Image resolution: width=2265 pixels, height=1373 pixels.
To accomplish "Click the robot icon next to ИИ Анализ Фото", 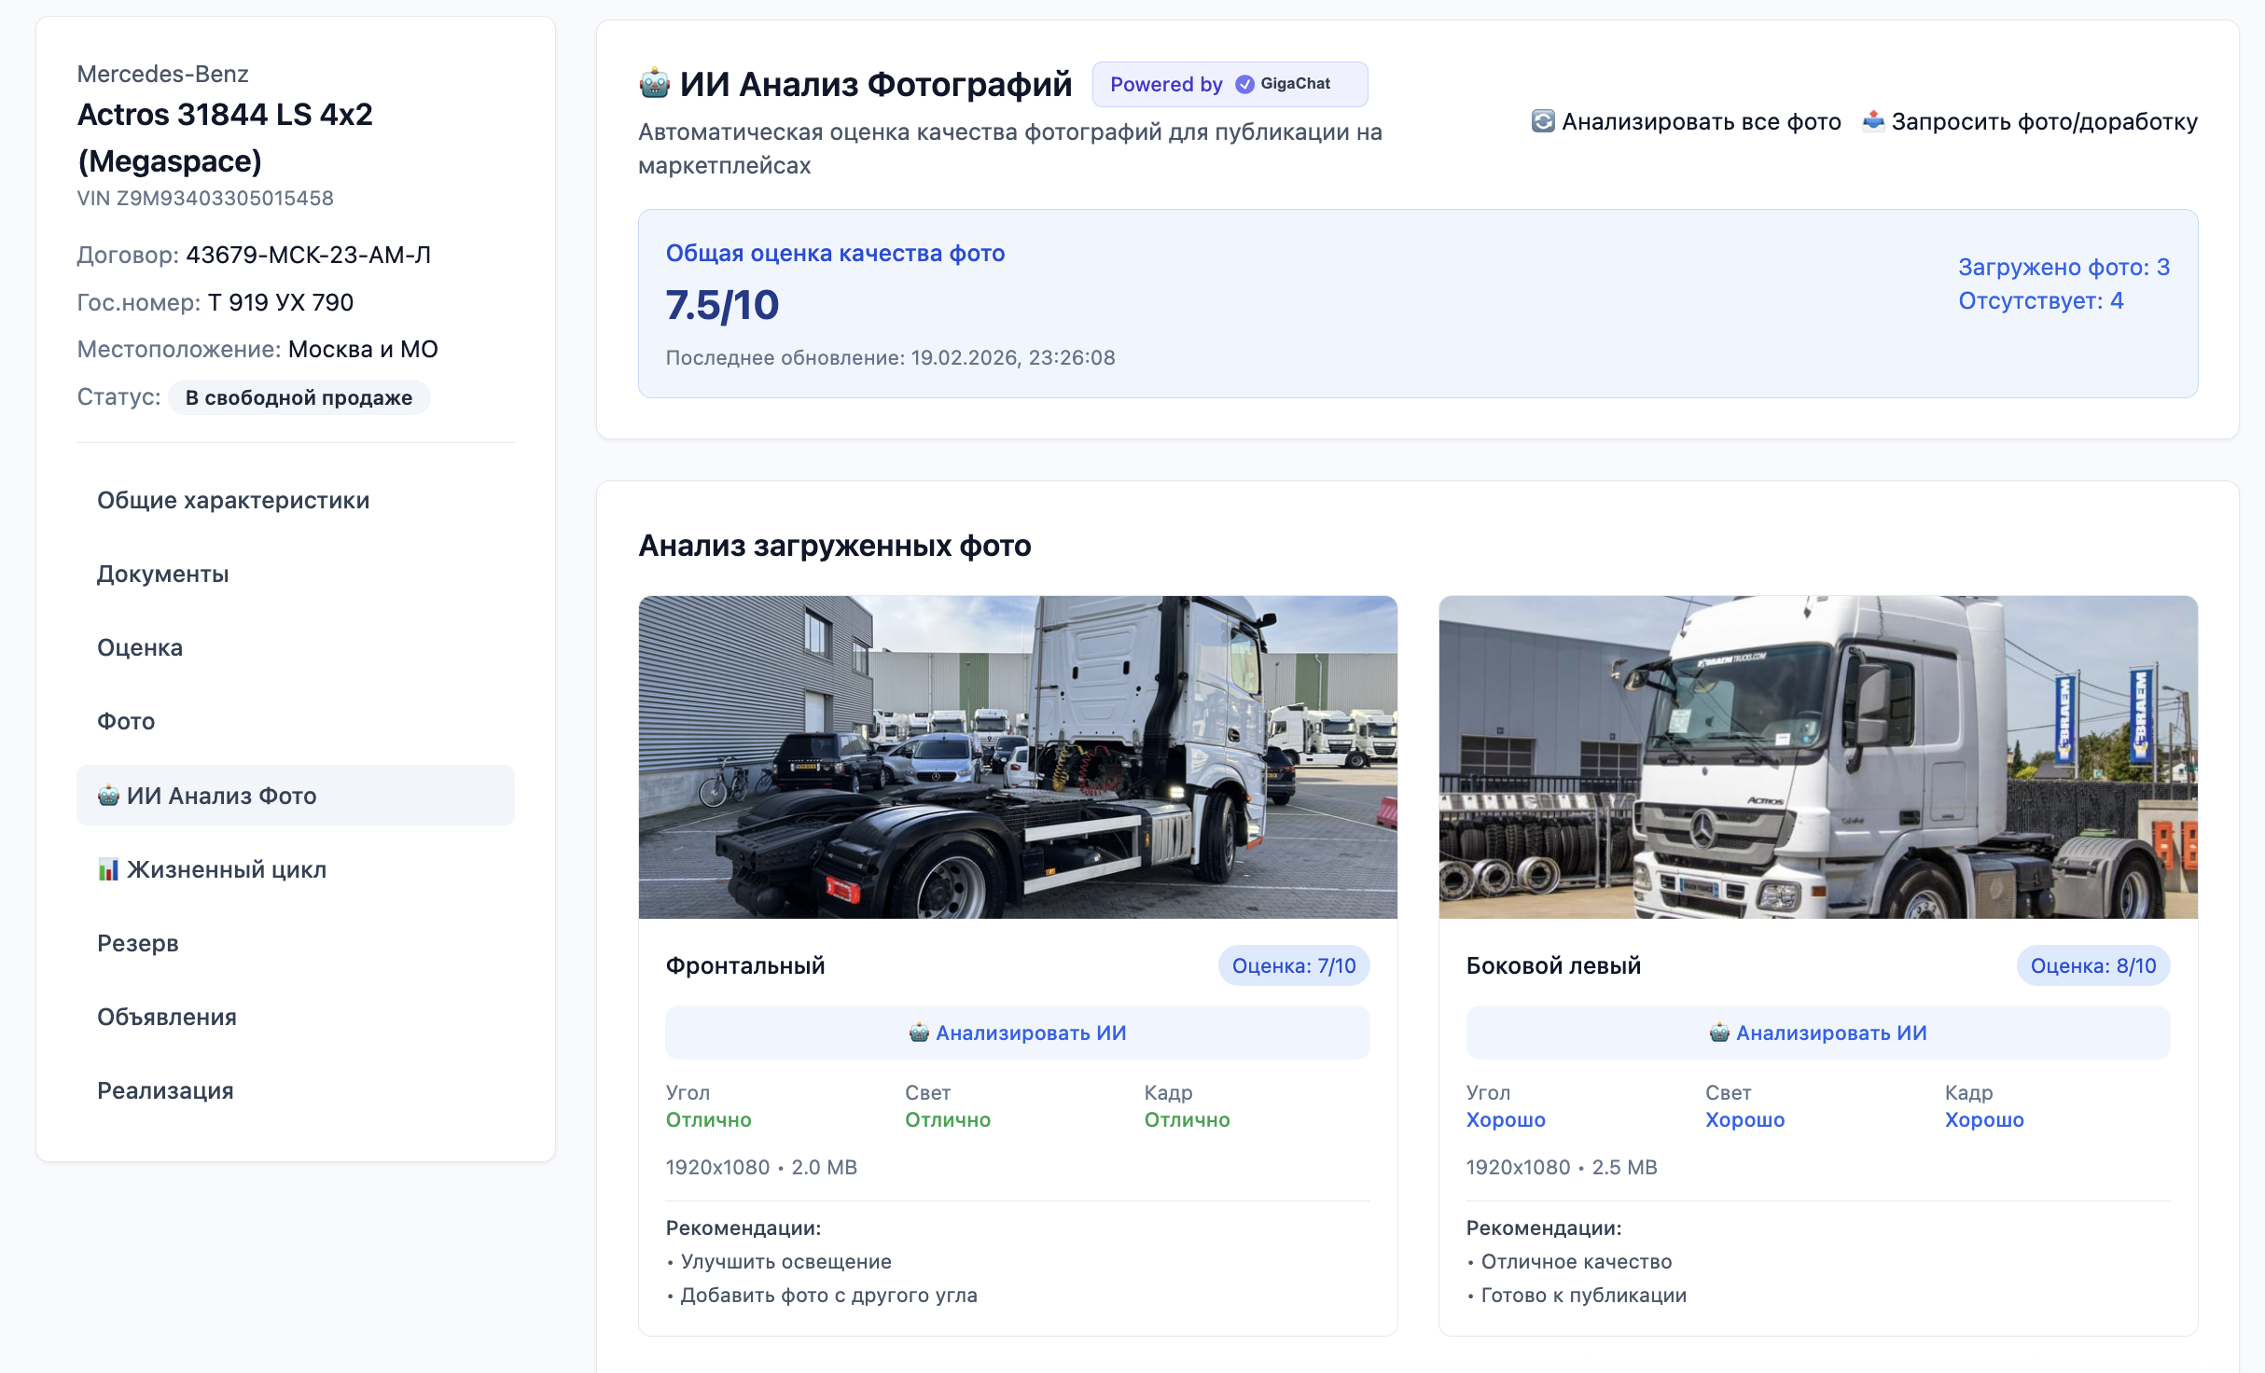I will point(109,795).
